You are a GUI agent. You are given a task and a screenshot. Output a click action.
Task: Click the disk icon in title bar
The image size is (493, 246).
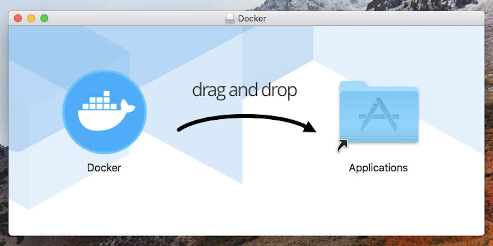[230, 18]
